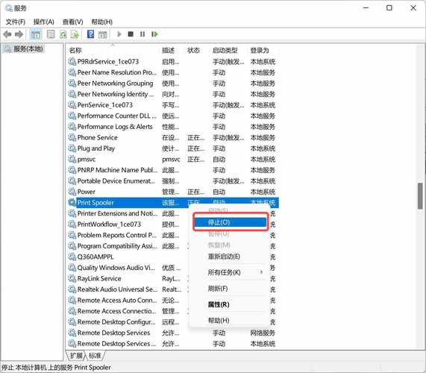426x373 pixels.
Task: Click the Pause Service toolbar button
Action: 142,34
